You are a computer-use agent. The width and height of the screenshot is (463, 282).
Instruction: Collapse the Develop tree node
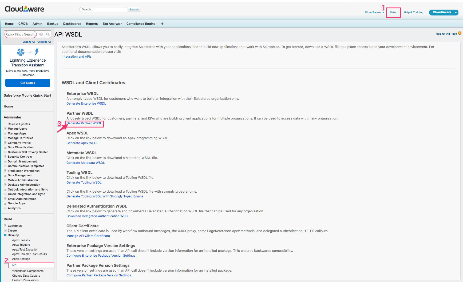(5, 235)
